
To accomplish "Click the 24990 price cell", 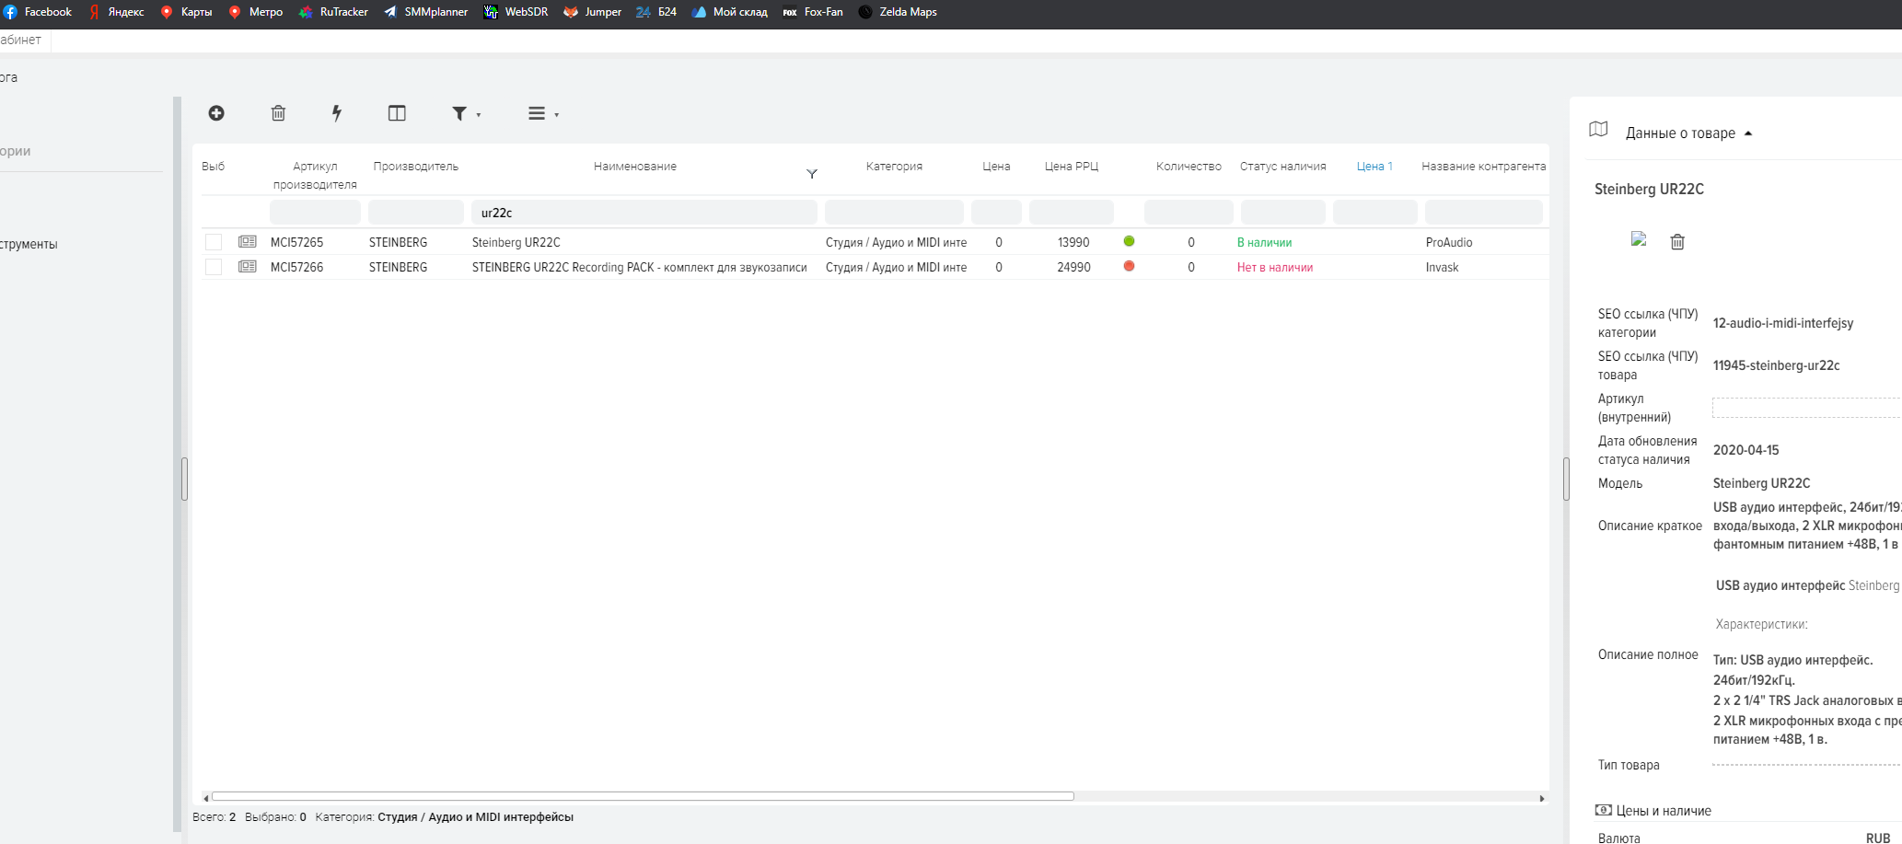I will (1073, 267).
